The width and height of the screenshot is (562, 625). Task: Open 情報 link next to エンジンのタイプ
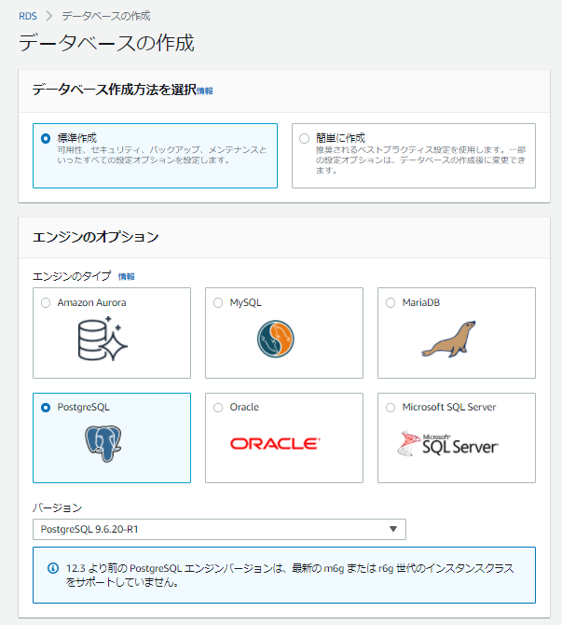[x=126, y=277]
